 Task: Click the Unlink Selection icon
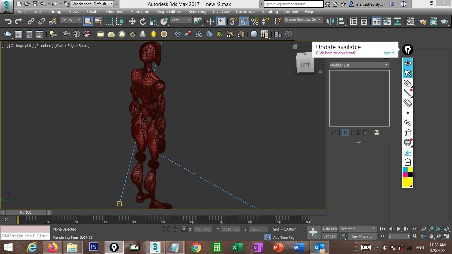[x=41, y=21]
